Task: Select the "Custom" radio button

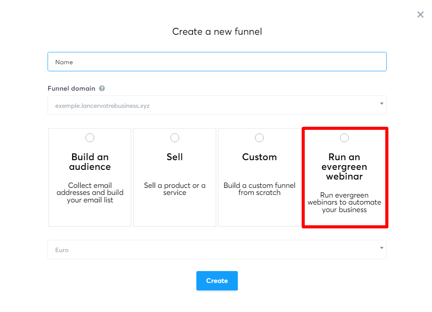Action: tap(259, 138)
